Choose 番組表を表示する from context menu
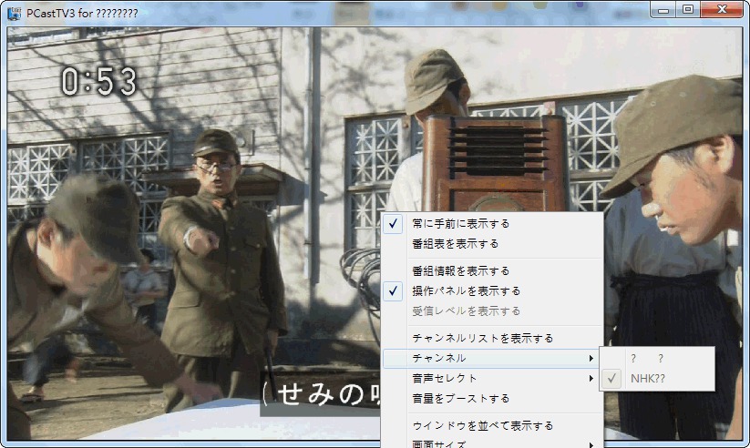Image resolution: width=750 pixels, height=448 pixels. (455, 244)
